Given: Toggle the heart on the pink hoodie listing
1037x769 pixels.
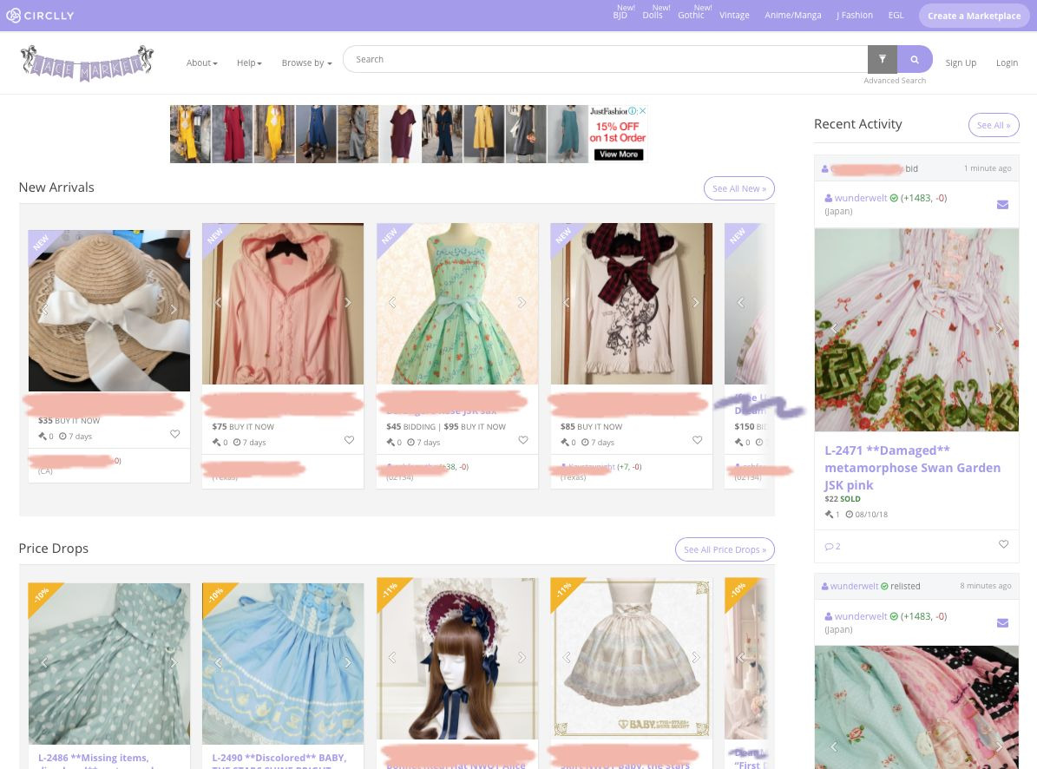Looking at the screenshot, I should pyautogui.click(x=349, y=440).
